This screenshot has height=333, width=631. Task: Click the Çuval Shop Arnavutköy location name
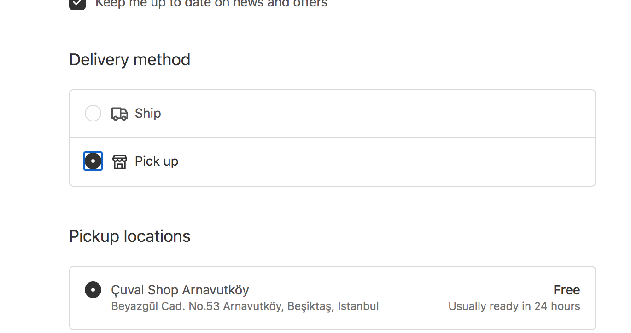click(x=180, y=290)
